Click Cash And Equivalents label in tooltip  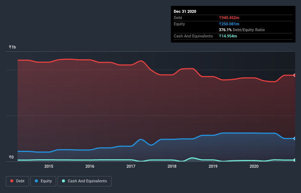point(193,36)
